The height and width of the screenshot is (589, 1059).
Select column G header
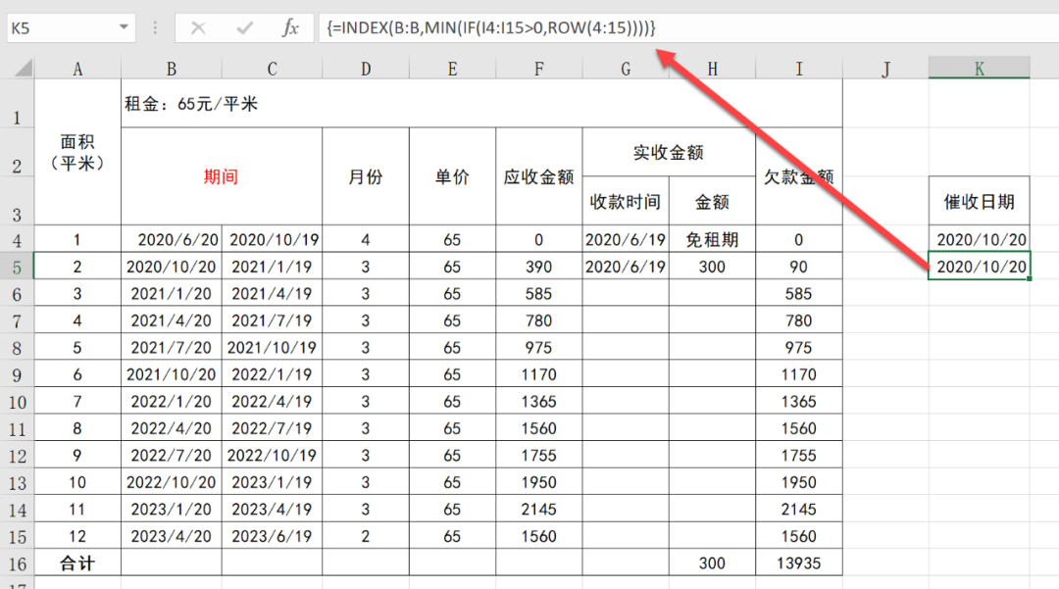(x=626, y=69)
